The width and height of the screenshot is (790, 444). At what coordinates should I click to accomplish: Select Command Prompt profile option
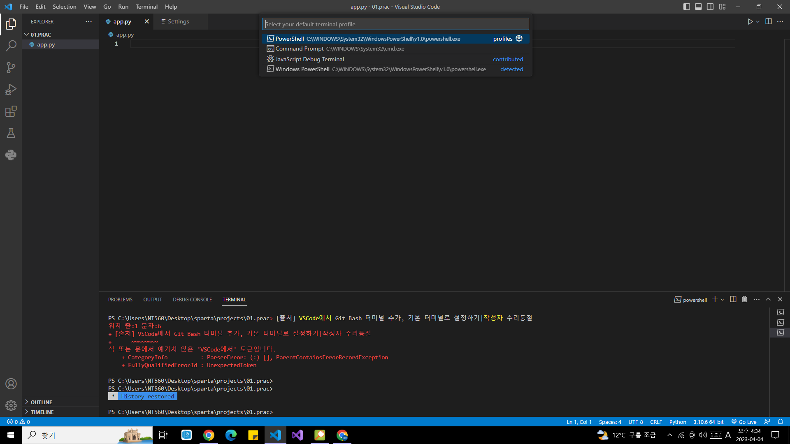pos(395,49)
